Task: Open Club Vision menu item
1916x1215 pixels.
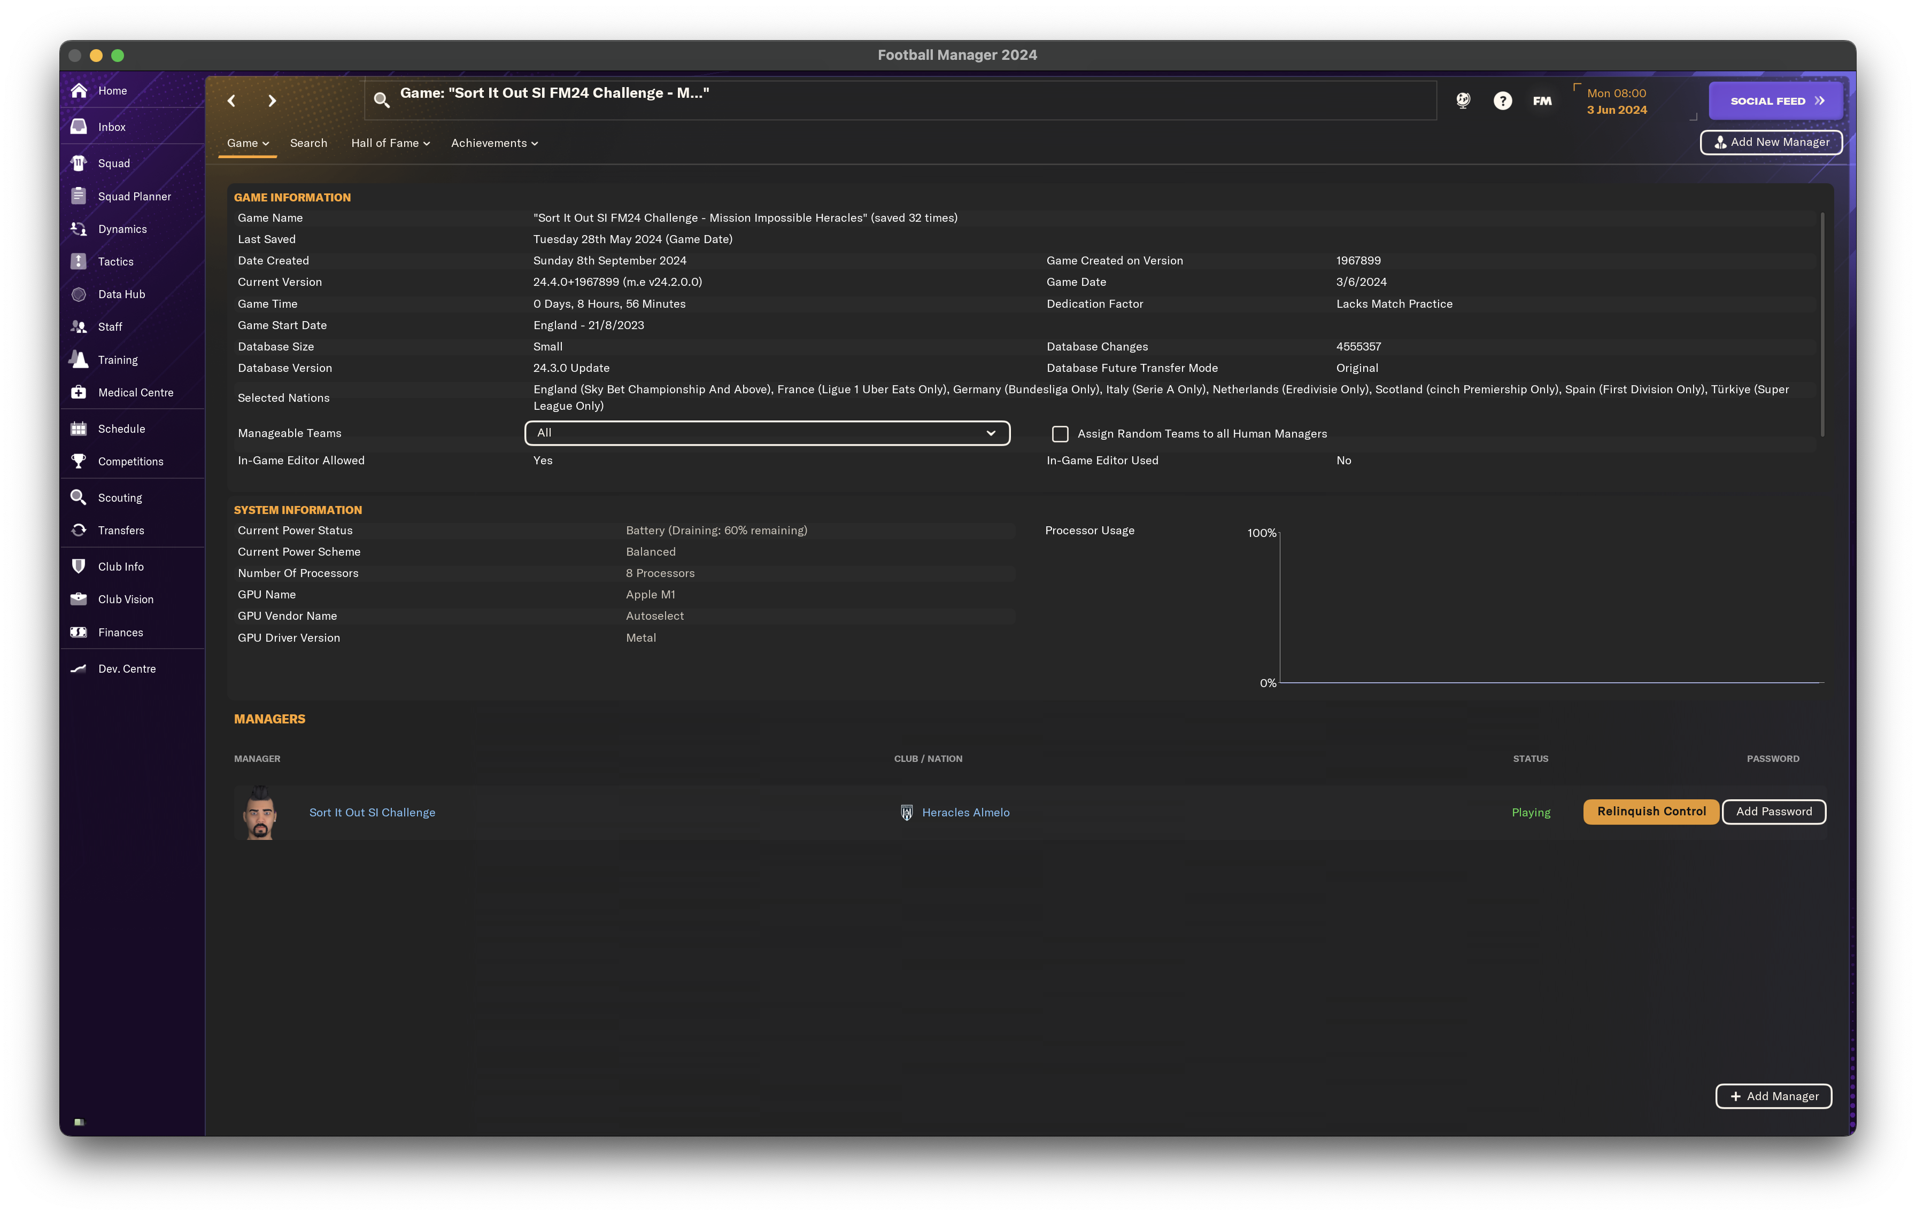Action: [126, 599]
